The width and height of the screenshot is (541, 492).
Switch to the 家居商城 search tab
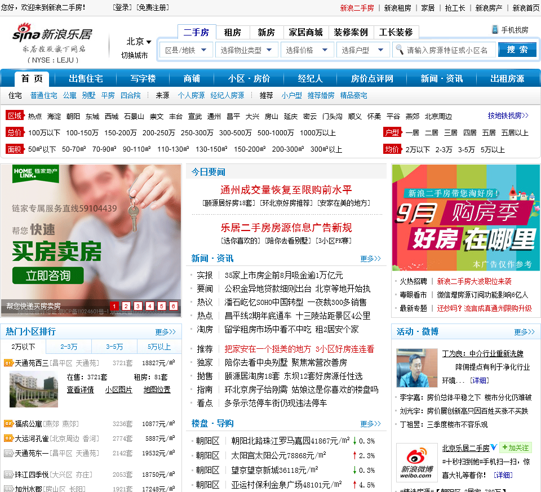(305, 33)
